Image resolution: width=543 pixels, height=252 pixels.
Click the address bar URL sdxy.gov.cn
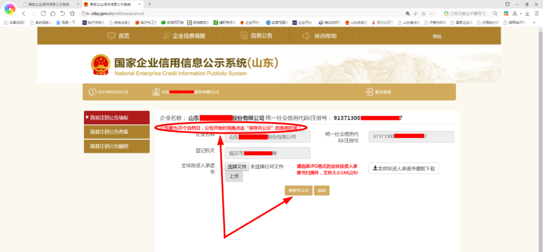117,14
